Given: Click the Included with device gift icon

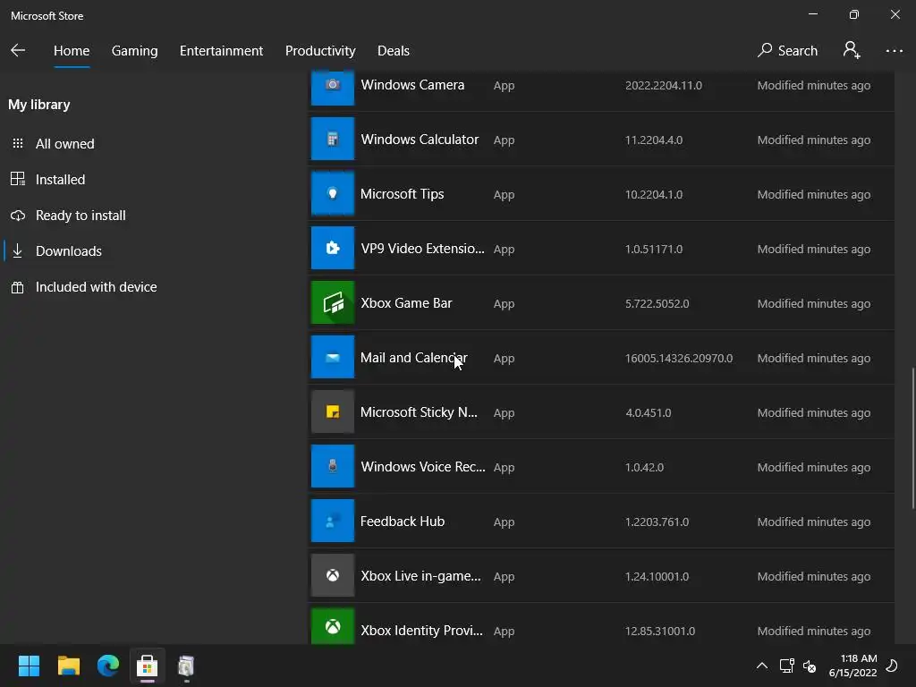Looking at the screenshot, I should coord(18,287).
